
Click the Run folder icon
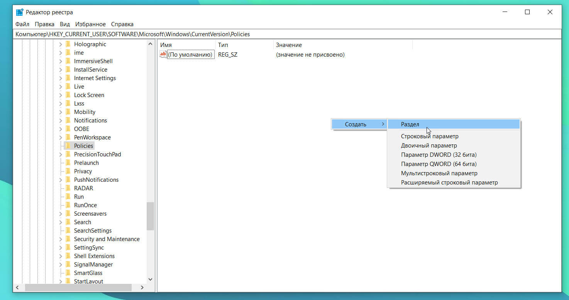68,197
